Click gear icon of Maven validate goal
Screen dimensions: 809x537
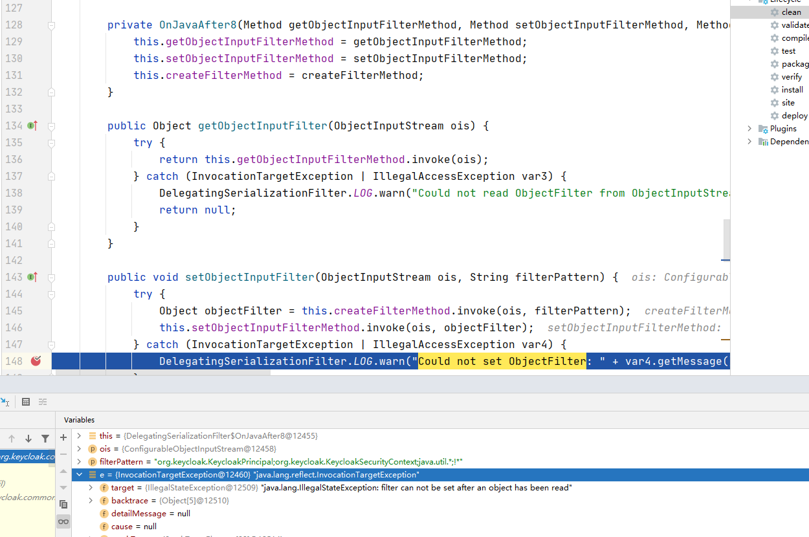coord(775,25)
